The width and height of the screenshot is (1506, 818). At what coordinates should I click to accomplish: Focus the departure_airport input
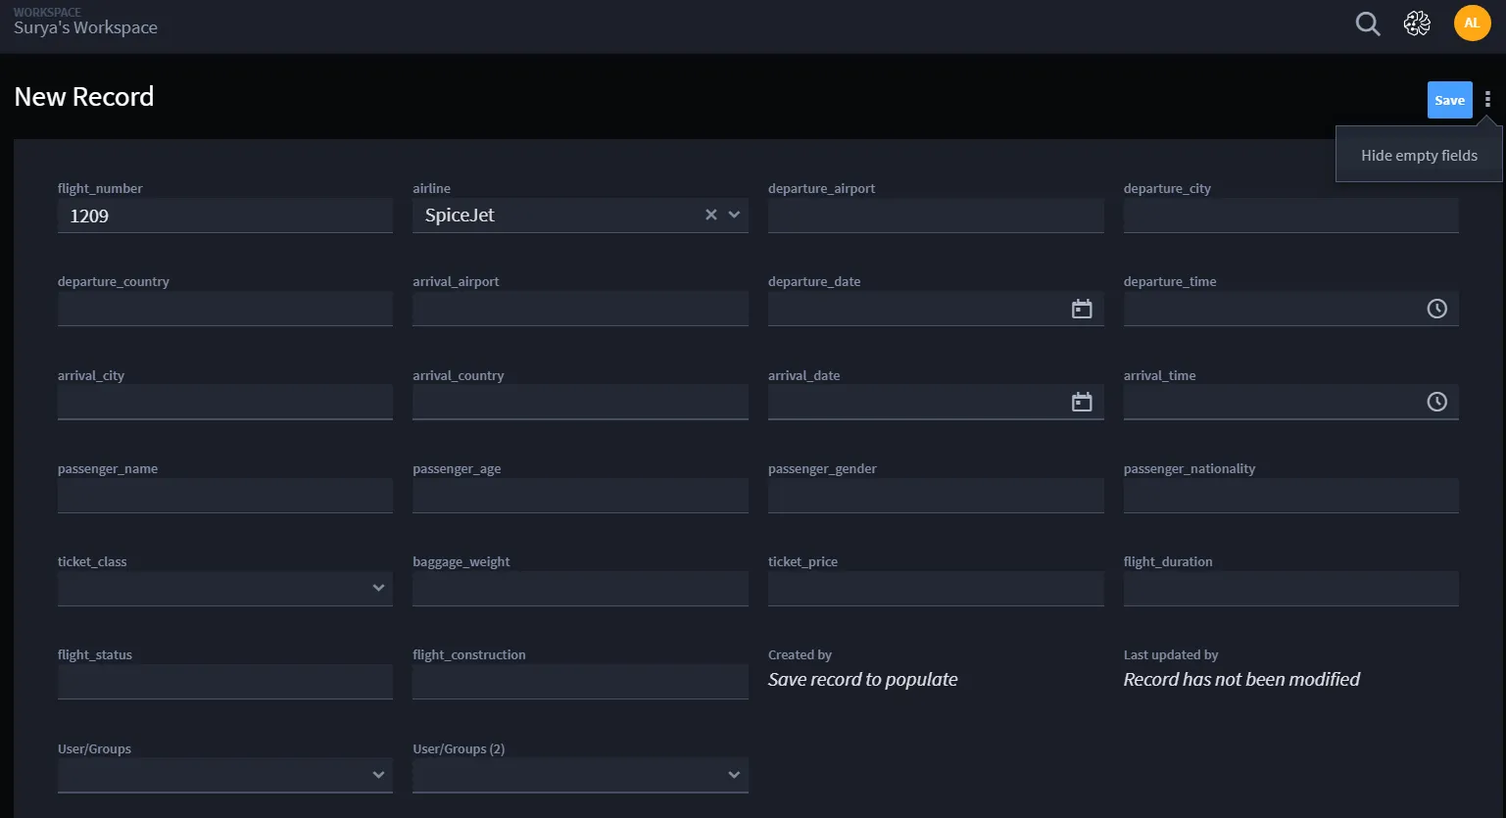[x=936, y=216]
